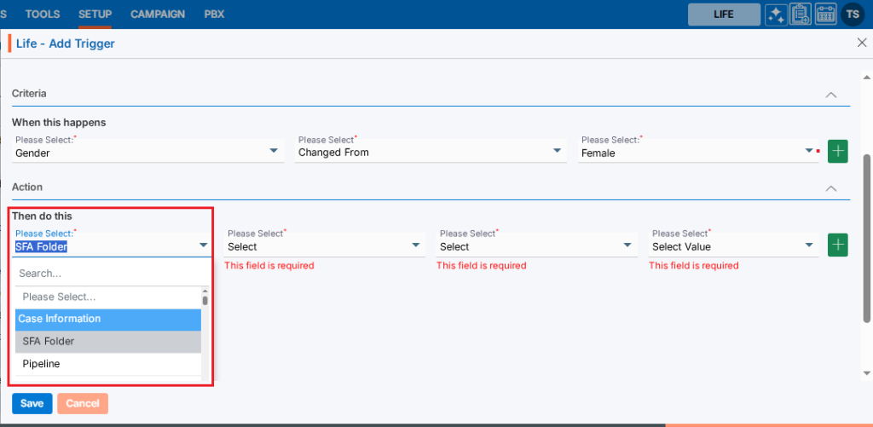Click the dropdown Search field
Screen dimensions: 873x427
point(108,274)
